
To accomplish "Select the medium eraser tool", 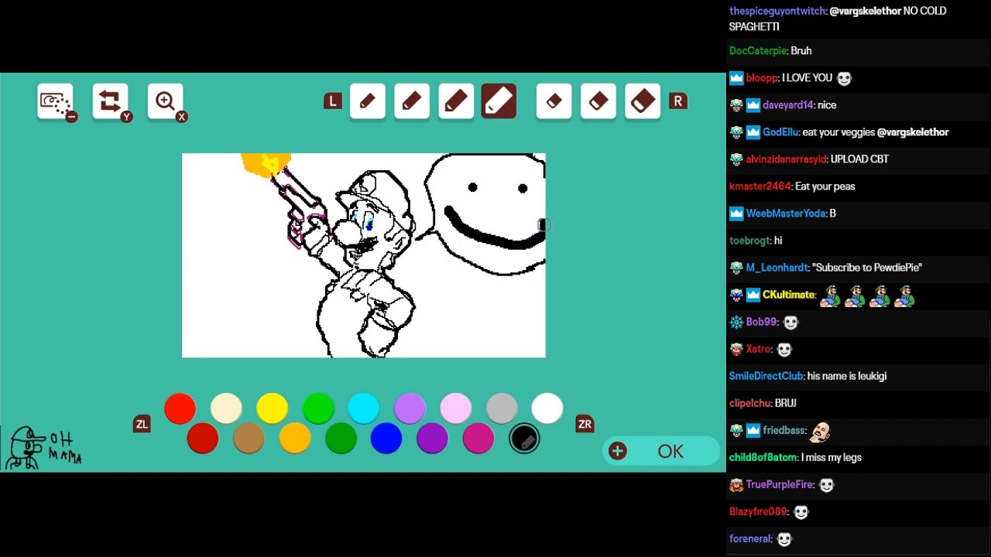I will [598, 101].
